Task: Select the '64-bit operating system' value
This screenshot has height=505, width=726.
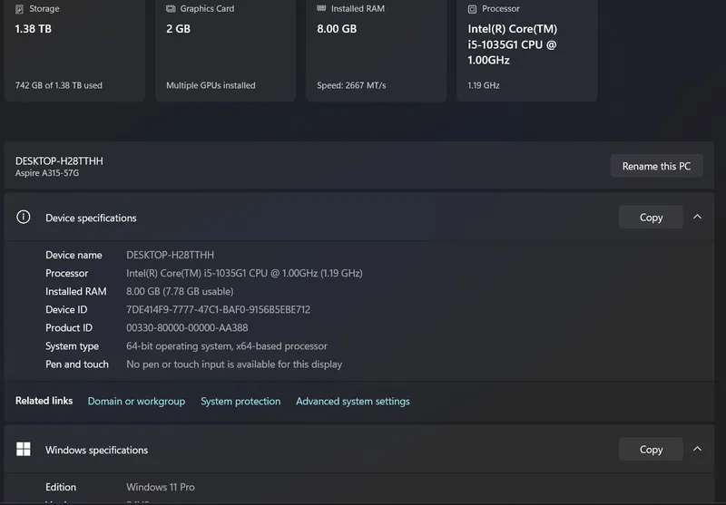Action: click(x=227, y=346)
